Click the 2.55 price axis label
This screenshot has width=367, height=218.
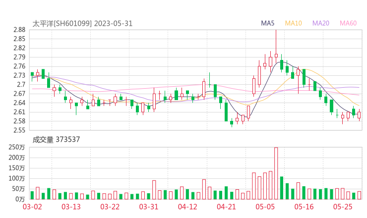[19, 130]
